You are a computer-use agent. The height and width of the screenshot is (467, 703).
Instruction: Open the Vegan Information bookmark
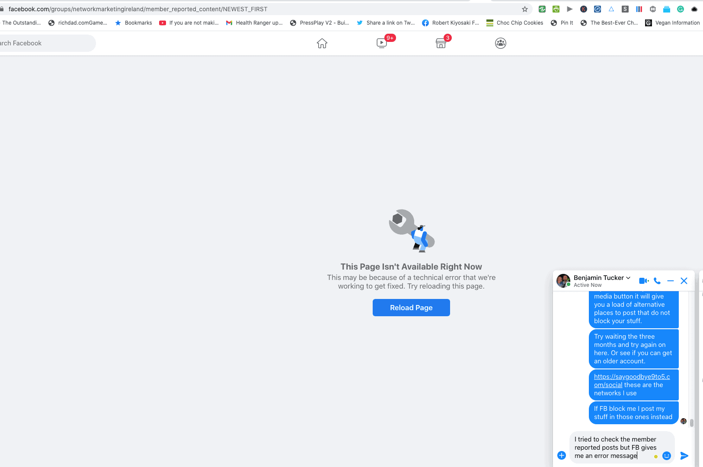[x=672, y=23]
